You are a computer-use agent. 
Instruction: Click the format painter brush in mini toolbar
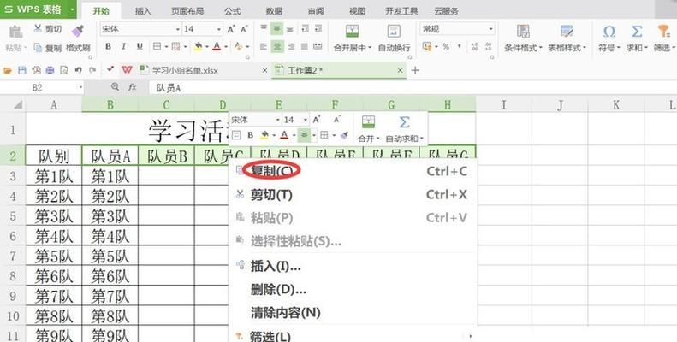[x=344, y=135]
